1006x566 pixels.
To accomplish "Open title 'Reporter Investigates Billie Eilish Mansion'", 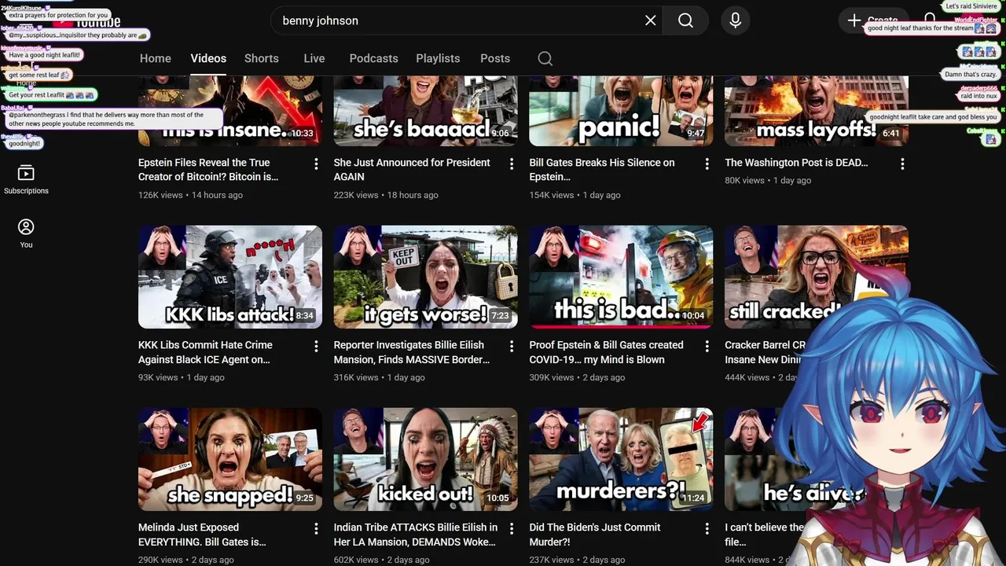I will point(412,352).
